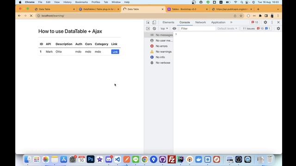
Task: Bookmark this page with star icon
Action: (241, 16)
